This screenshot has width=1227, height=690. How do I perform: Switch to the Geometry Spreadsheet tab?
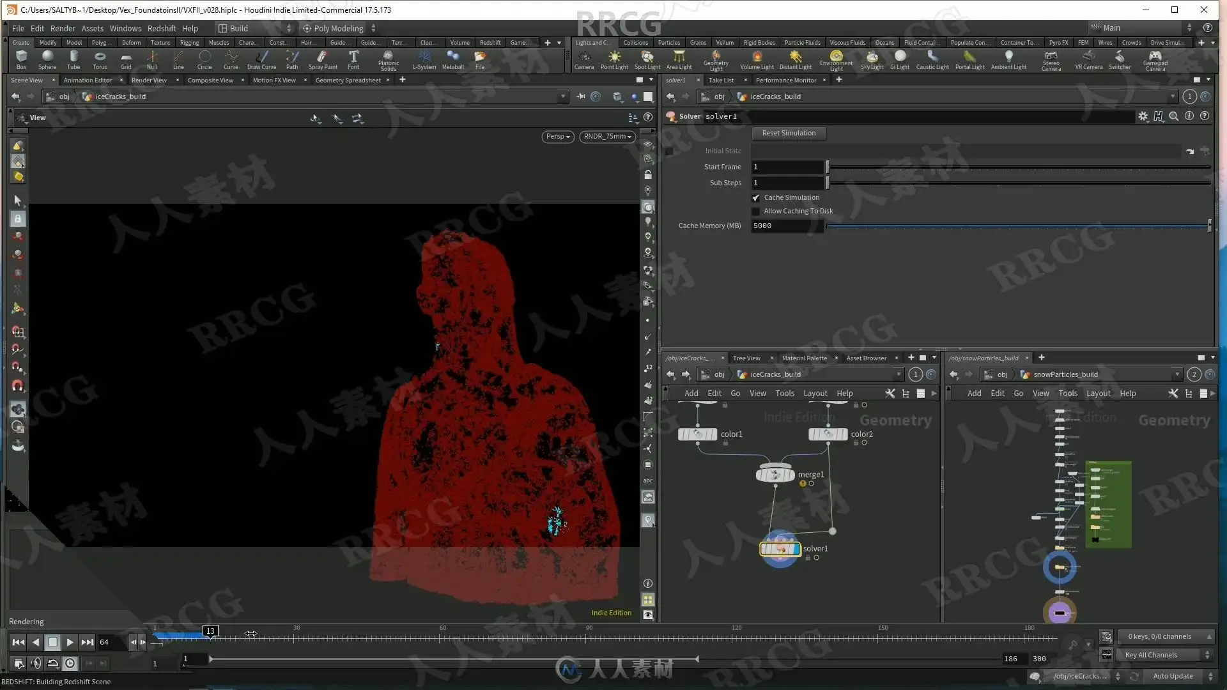348,80
